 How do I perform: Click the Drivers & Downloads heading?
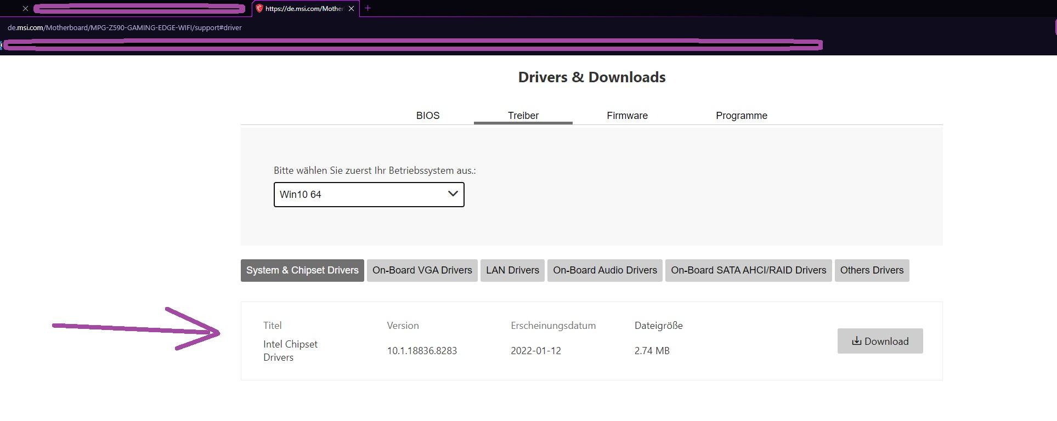pos(592,77)
